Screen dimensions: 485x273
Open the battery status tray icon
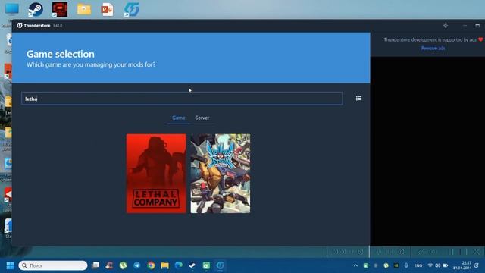(x=446, y=265)
